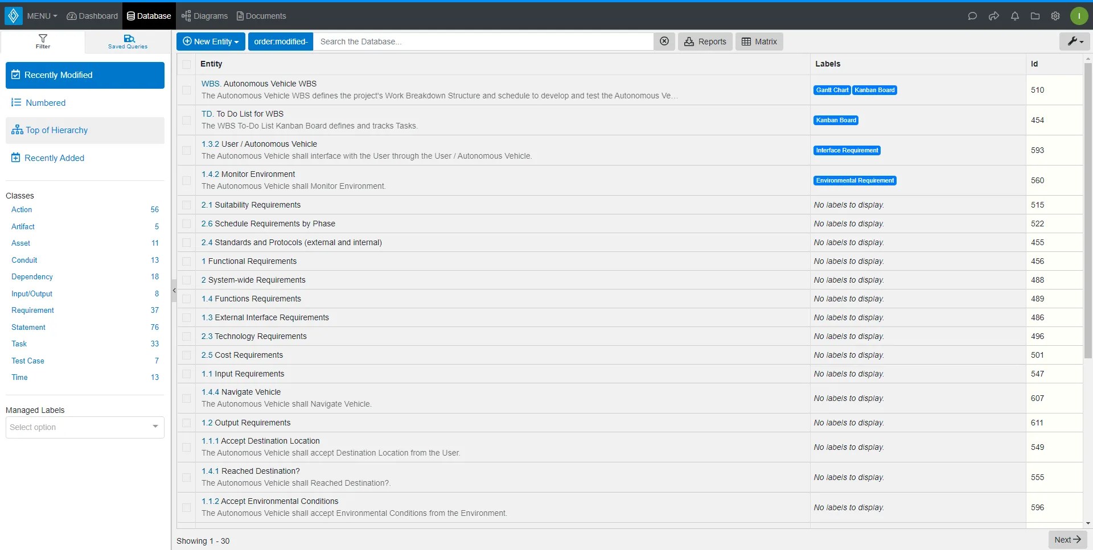Screen dimensions: 1093x550
Task: Filter by Input/Output class
Action: pos(32,293)
